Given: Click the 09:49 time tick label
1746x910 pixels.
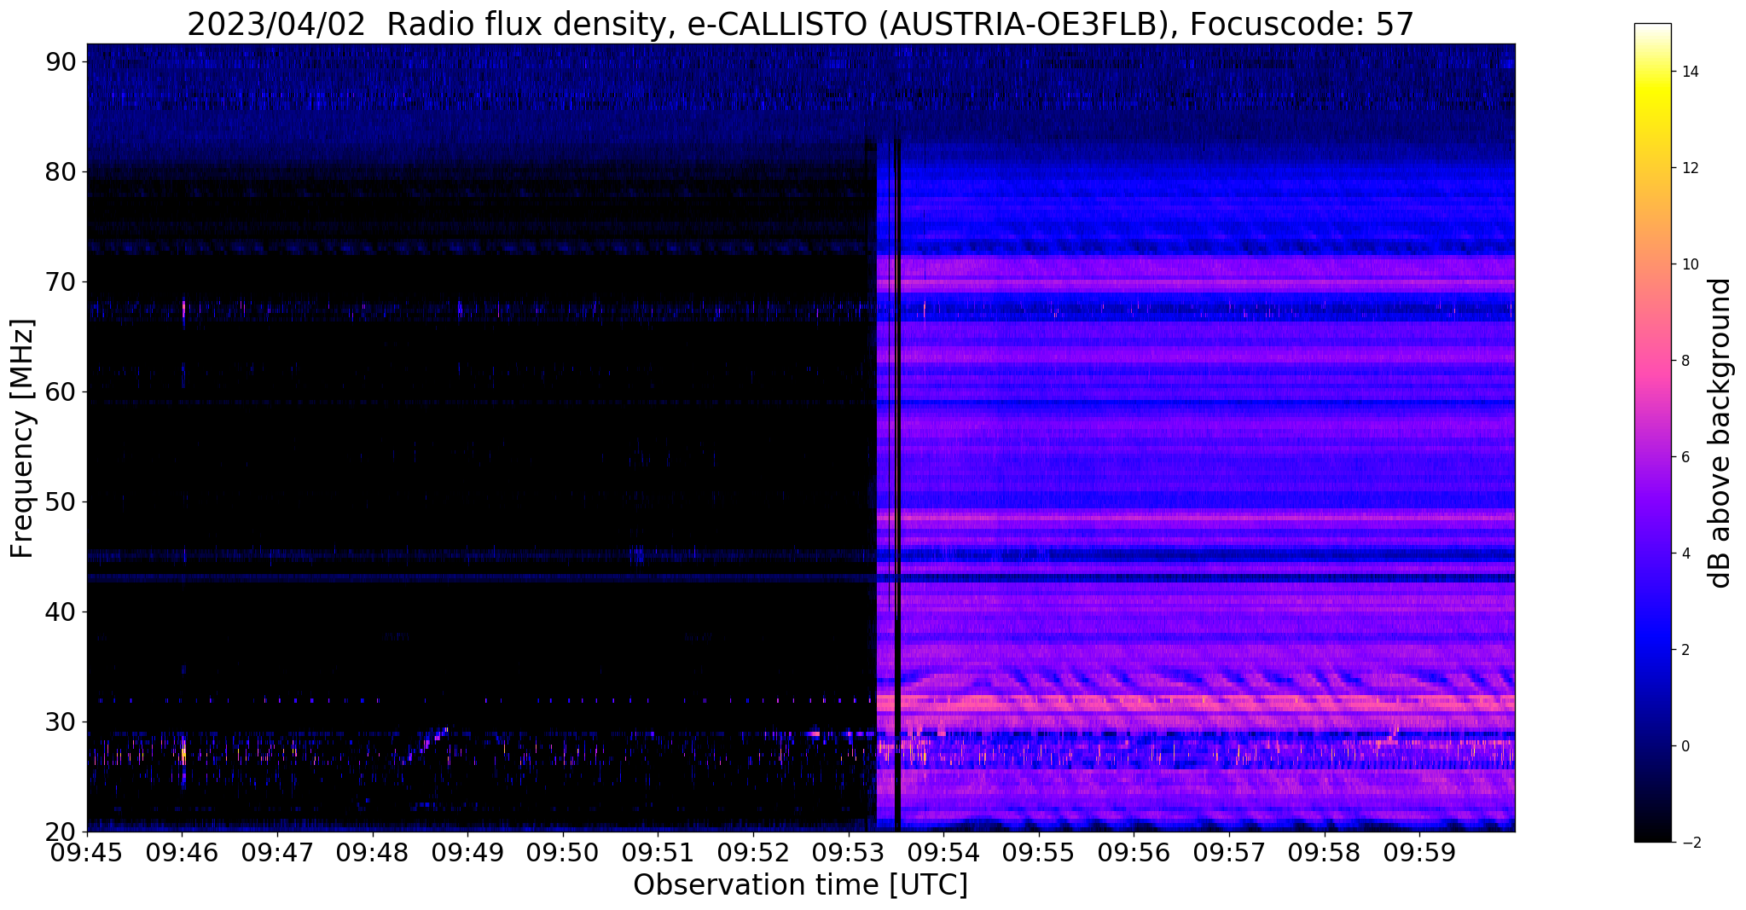Looking at the screenshot, I should [x=467, y=852].
